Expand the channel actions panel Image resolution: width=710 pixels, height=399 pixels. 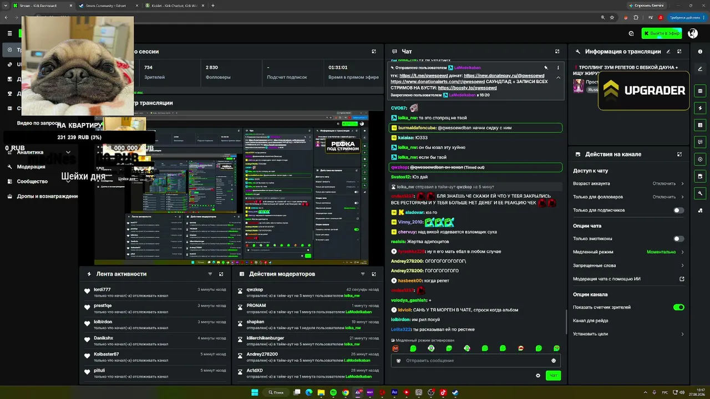(x=679, y=154)
